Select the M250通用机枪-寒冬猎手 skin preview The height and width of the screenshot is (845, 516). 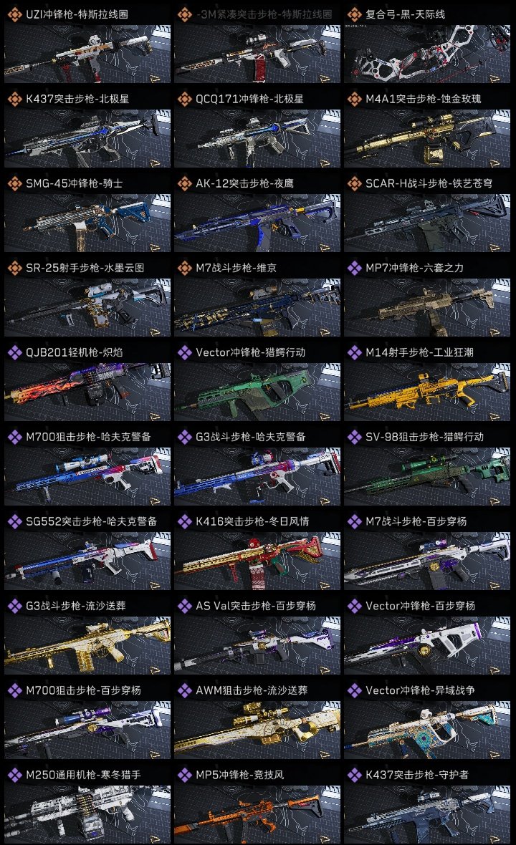point(87,815)
